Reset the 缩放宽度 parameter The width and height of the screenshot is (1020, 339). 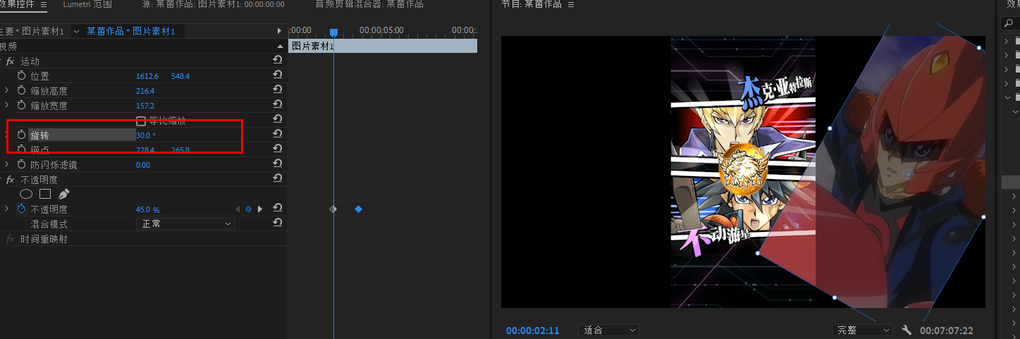pos(278,105)
